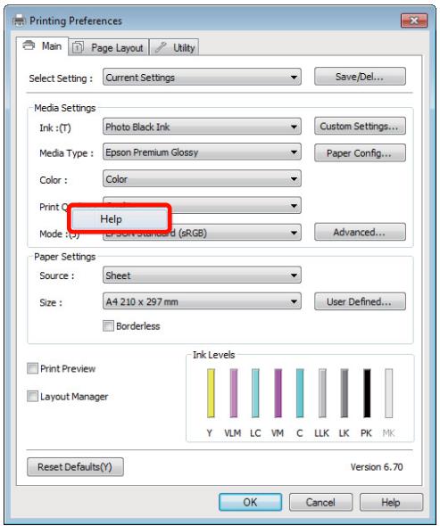Click the Cancel button
The height and width of the screenshot is (526, 440).
tap(320, 502)
